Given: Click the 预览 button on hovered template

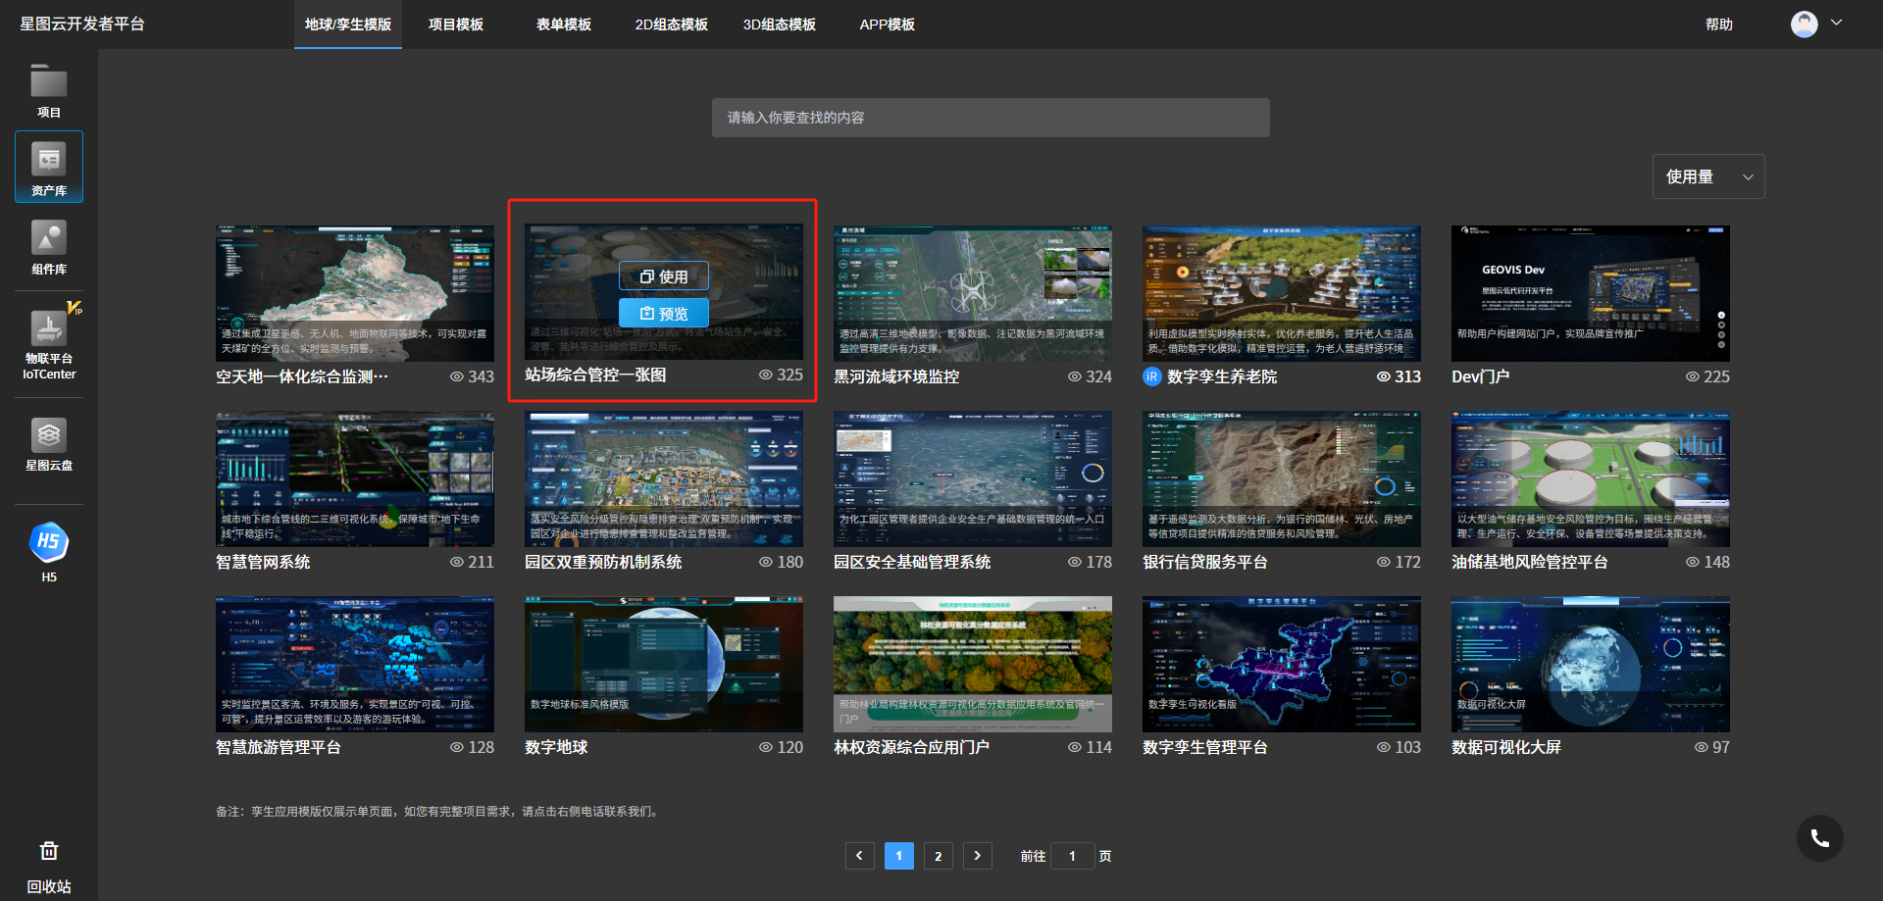Looking at the screenshot, I should pos(664,314).
